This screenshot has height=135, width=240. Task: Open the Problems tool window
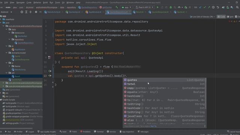tap(85, 132)
